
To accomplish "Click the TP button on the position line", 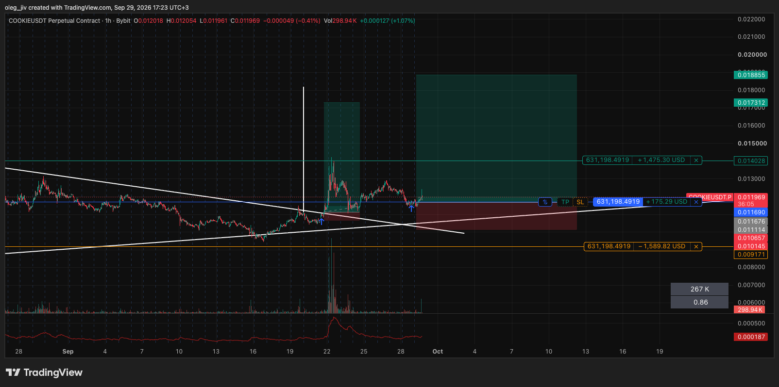I will tap(565, 202).
